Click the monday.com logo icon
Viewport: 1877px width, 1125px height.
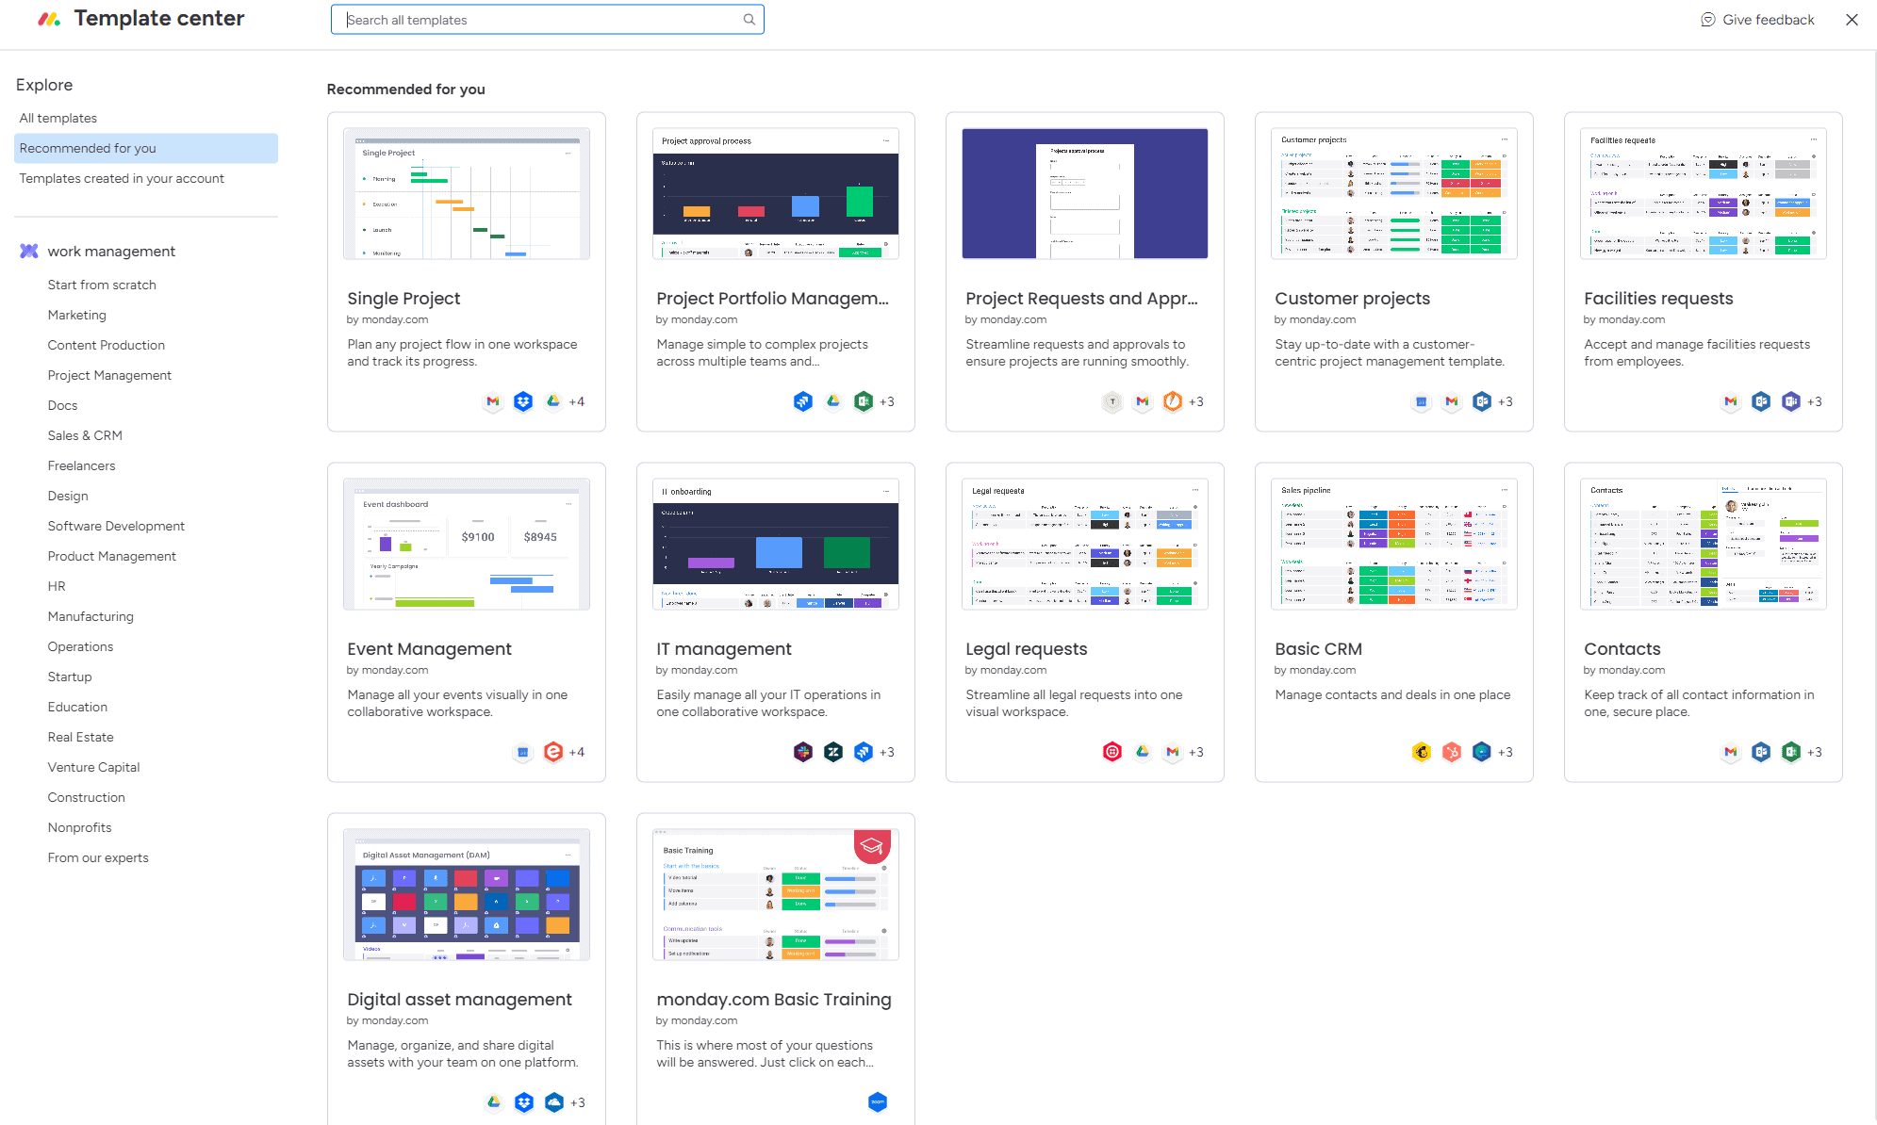click(x=49, y=19)
